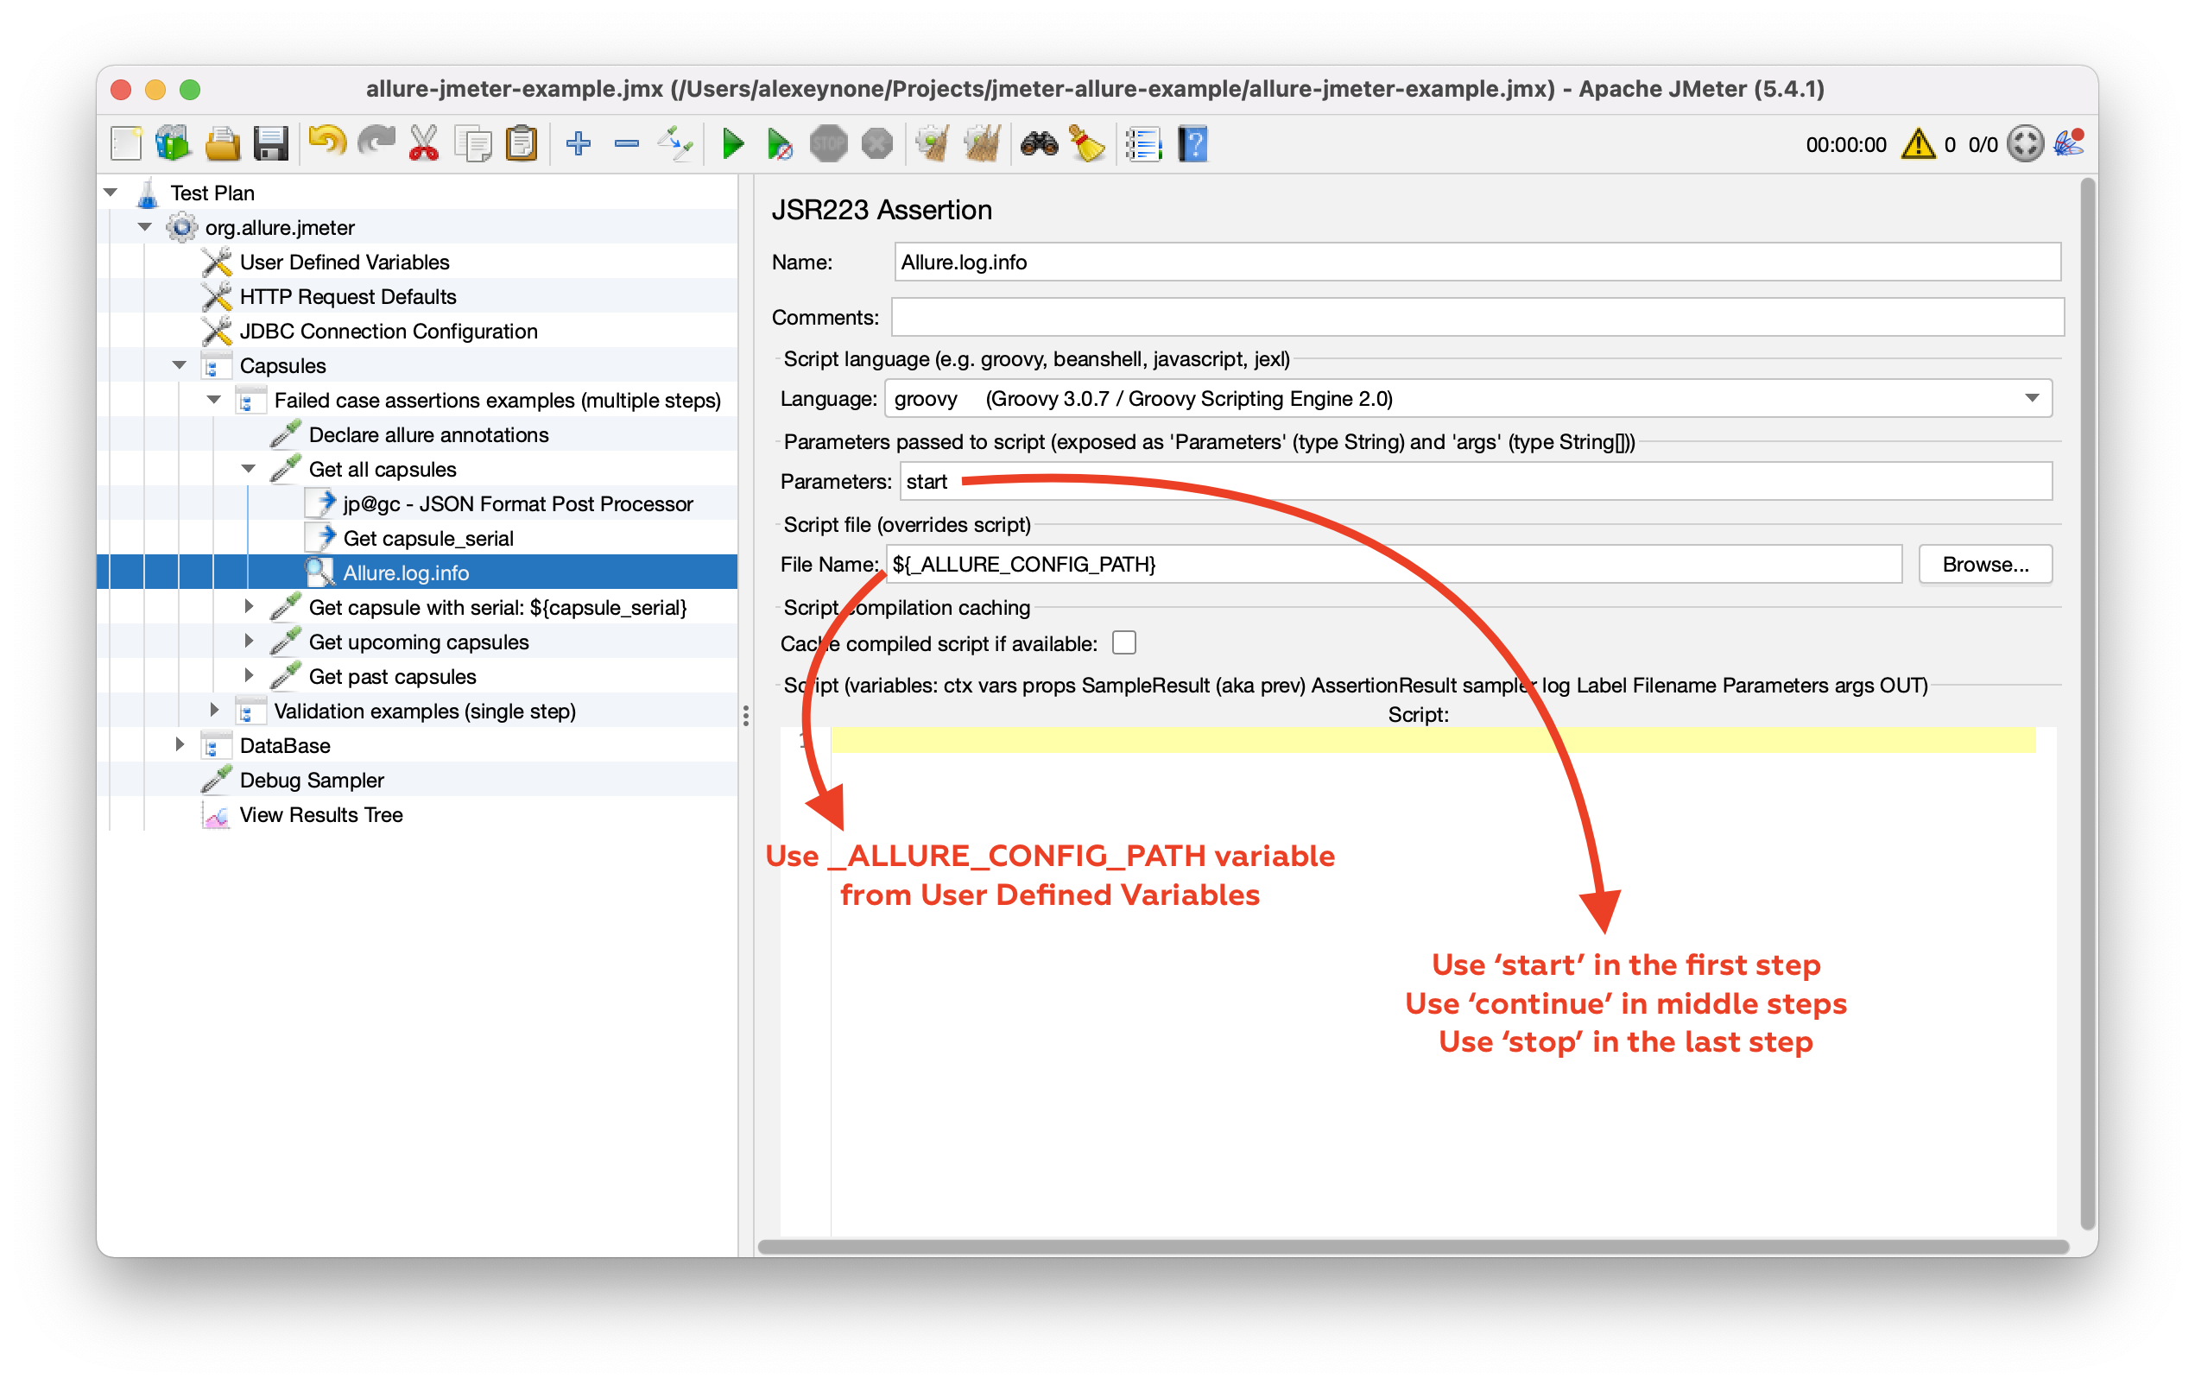The height and width of the screenshot is (1385, 2195).
Task: Click the New test plan icon
Action: [x=126, y=144]
